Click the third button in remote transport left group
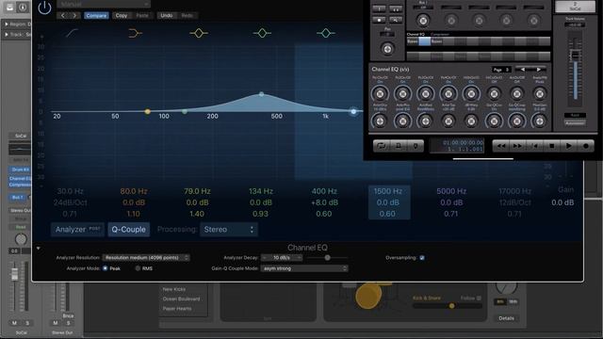This screenshot has height=339, width=603. (416, 146)
